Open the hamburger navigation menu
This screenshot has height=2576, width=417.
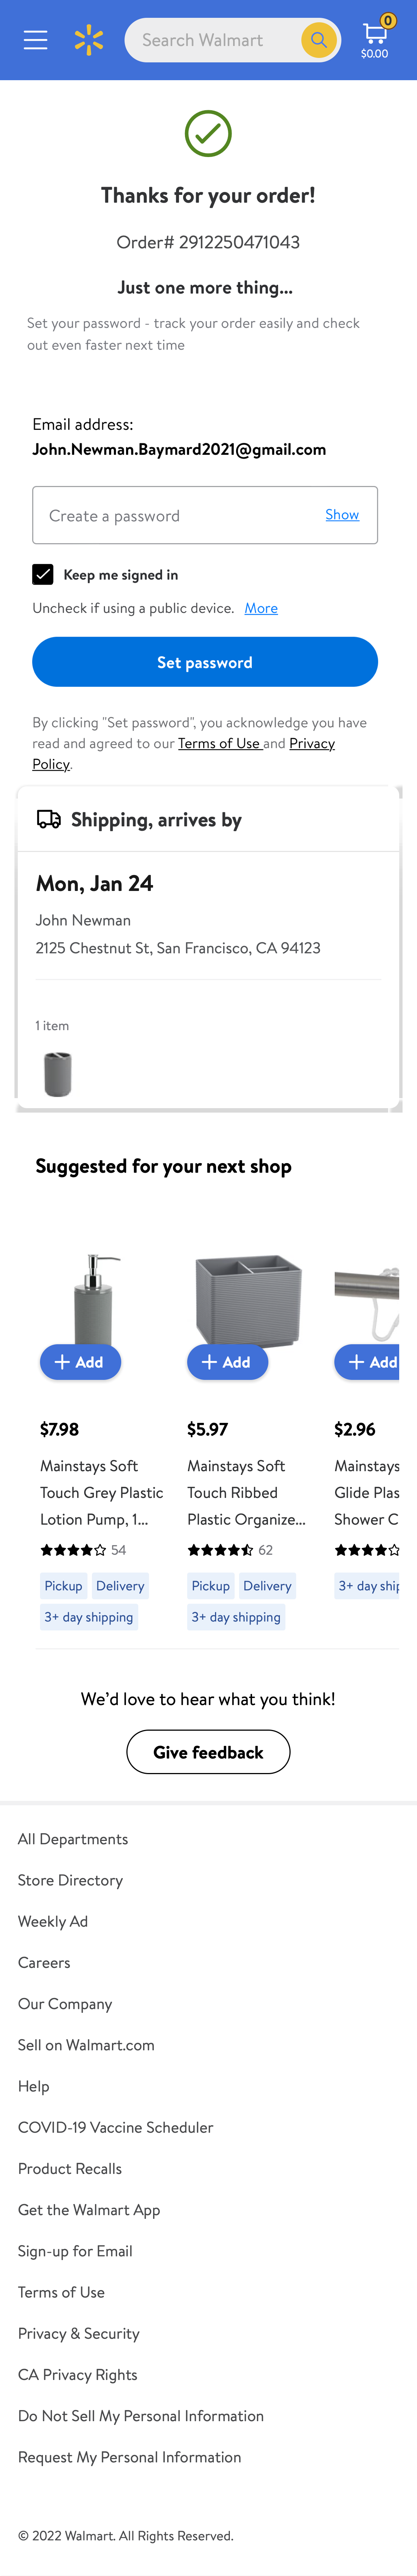click(x=36, y=40)
